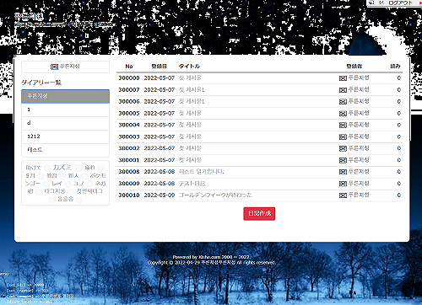
Task: Click the flag icon in row 300004
Action: click(x=343, y=126)
